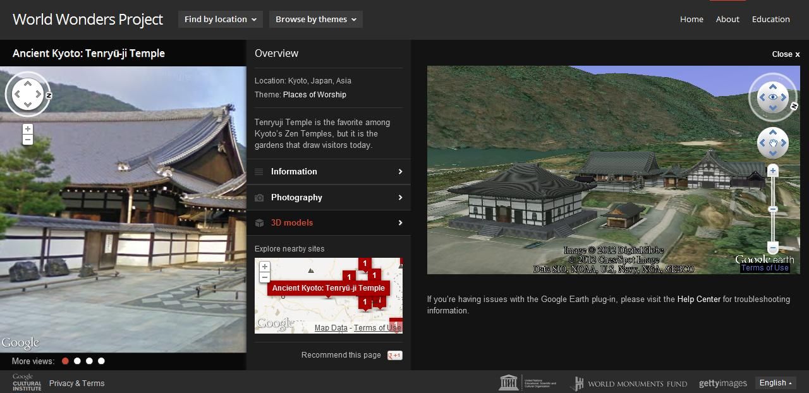Click the Google Earth look-around eye control
Viewport: 809px width, 393px height.
(772, 97)
